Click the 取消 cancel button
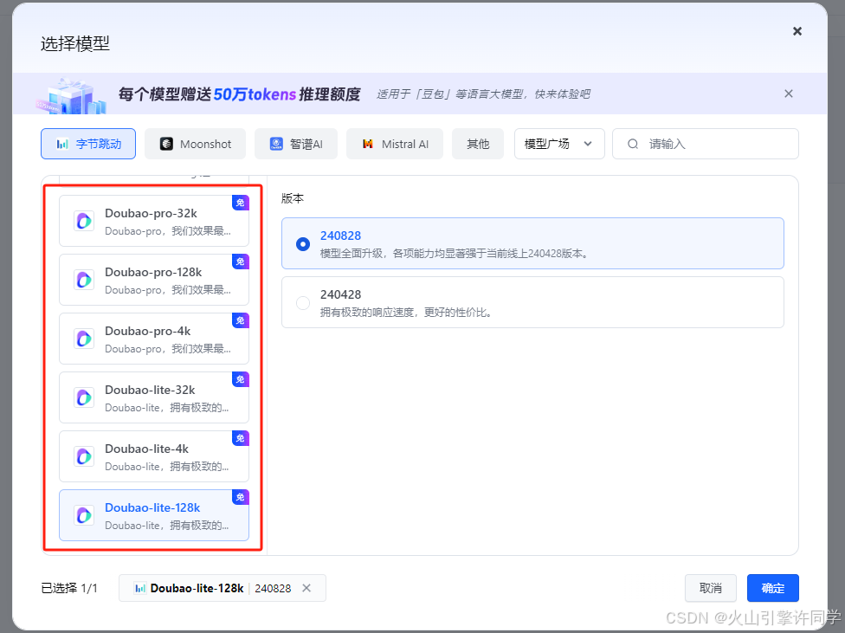Viewport: 845px width, 633px height. coord(710,588)
